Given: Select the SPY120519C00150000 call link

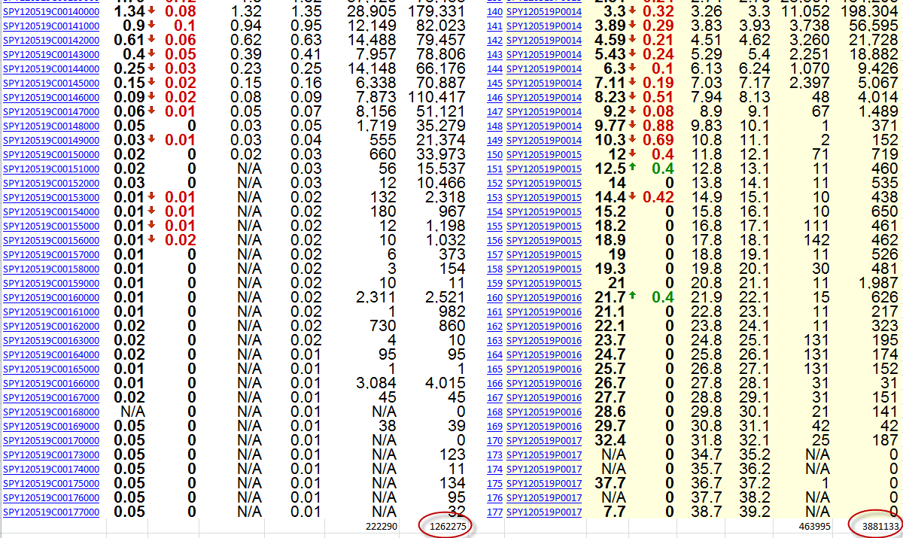Looking at the screenshot, I should pyautogui.click(x=51, y=155).
